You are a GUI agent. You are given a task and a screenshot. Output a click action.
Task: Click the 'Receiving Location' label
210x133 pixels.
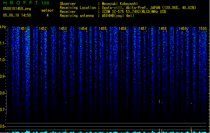tap(78, 8)
